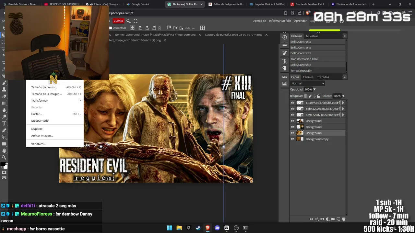This screenshot has width=415, height=233.
Task: Click the search magnifier next to Cuenta
Action: point(128,21)
